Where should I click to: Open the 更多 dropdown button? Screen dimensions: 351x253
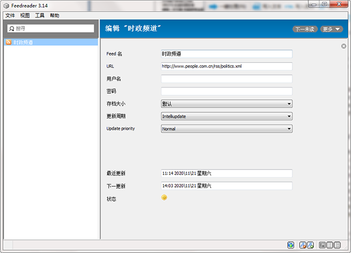click(x=332, y=29)
